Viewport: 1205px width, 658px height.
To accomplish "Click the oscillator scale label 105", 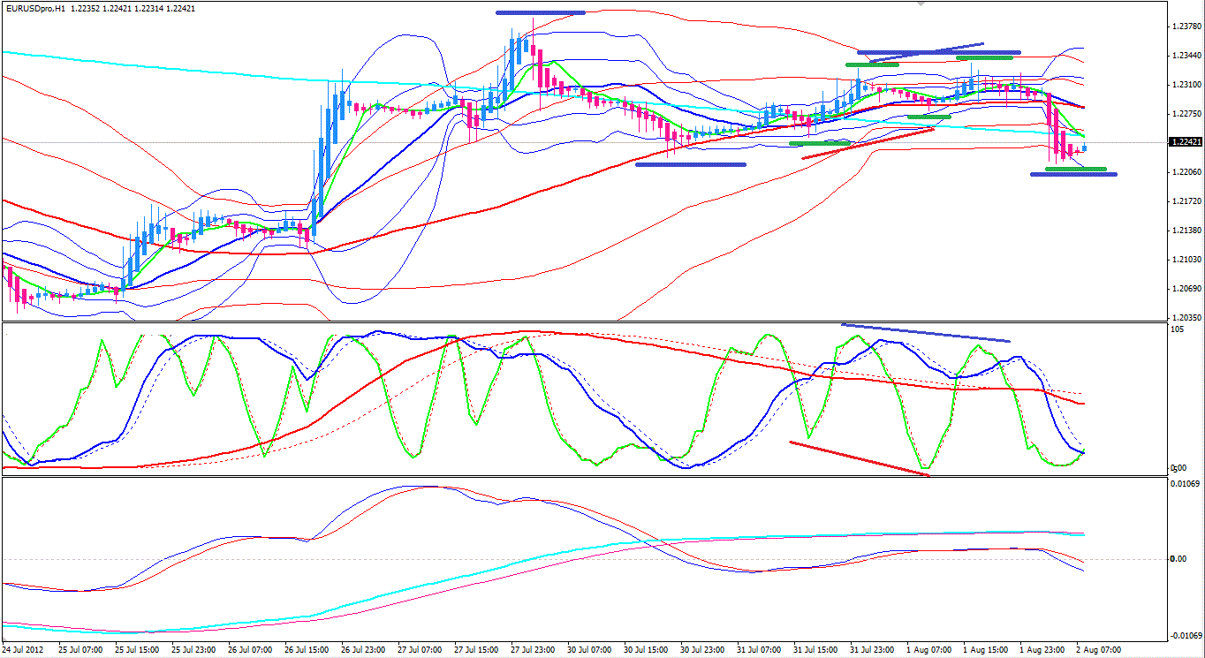I will point(1176,329).
